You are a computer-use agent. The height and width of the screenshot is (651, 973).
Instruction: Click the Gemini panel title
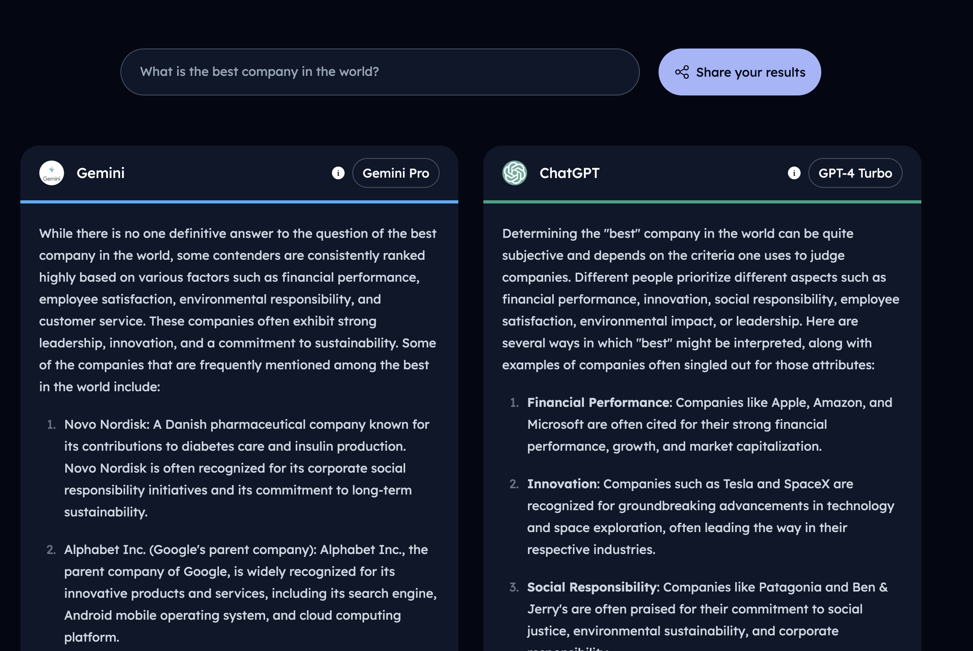pyautogui.click(x=101, y=173)
